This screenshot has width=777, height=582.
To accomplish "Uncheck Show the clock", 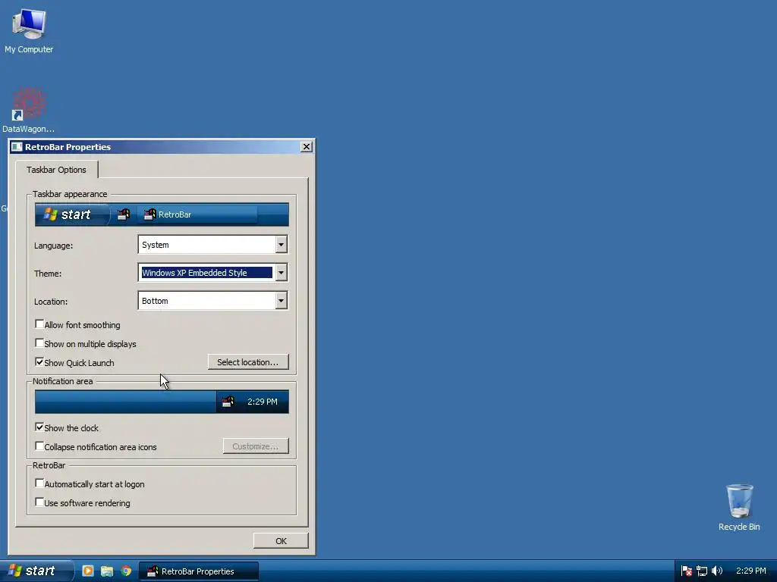I will 39,427.
